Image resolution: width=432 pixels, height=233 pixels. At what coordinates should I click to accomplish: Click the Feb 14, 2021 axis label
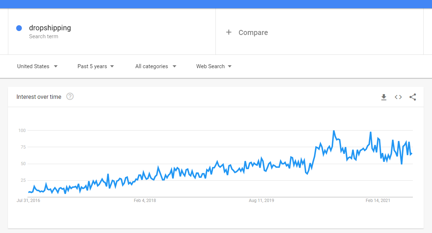click(x=378, y=200)
